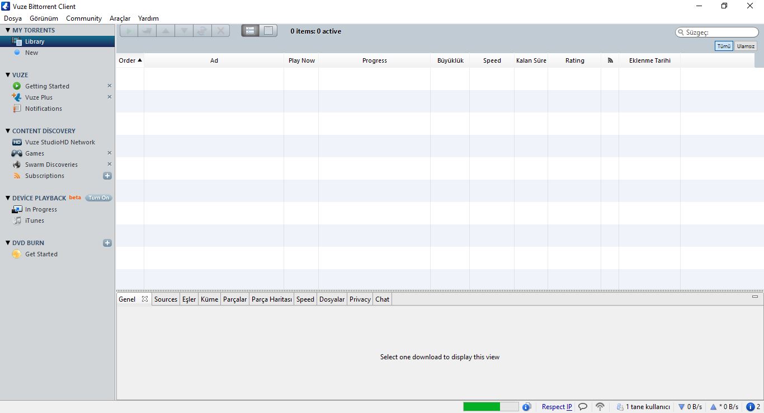Switch to the Chat tab

383,299
